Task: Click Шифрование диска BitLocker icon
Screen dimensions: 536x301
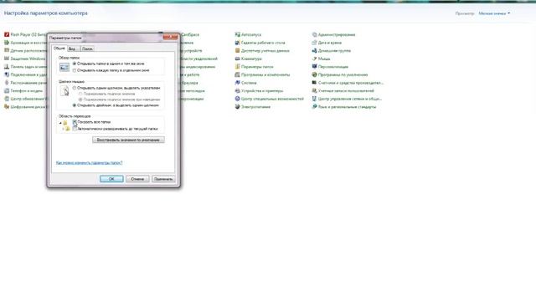Action: pyautogui.click(x=7, y=107)
